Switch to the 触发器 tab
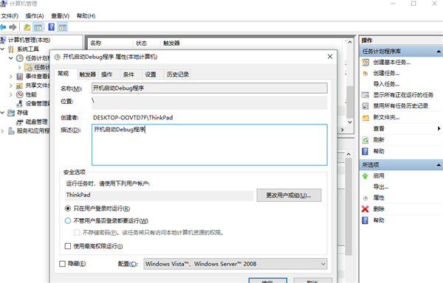Image resolution: width=443 pixels, height=283 pixels. pyautogui.click(x=87, y=74)
